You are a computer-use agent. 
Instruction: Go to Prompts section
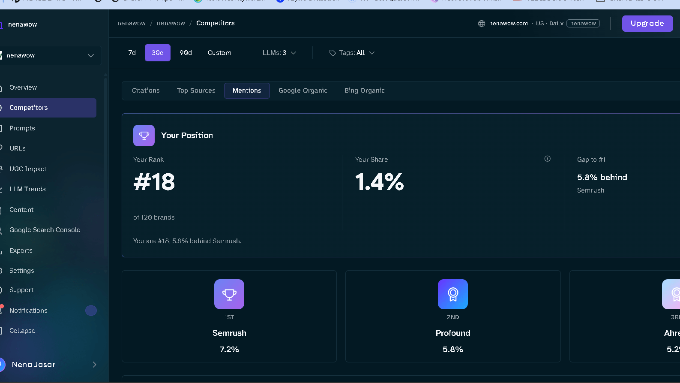click(x=22, y=128)
